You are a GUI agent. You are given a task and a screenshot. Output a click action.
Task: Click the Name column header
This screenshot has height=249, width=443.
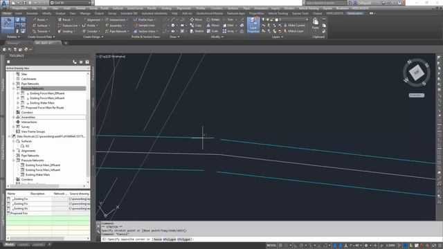[x=18, y=194]
